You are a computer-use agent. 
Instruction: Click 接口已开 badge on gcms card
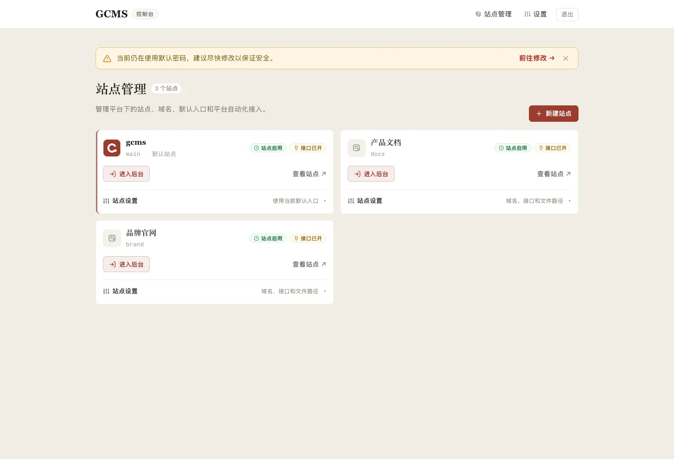[308, 148]
